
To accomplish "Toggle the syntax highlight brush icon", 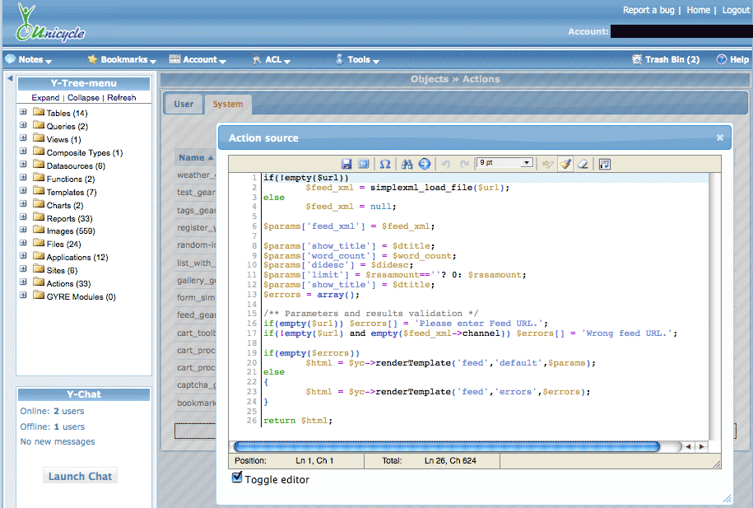I will click(x=565, y=164).
